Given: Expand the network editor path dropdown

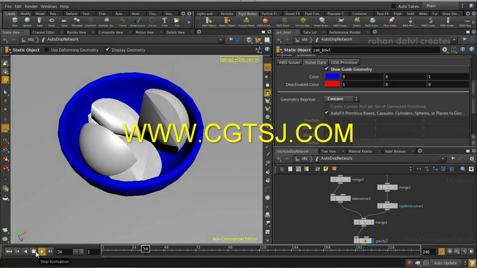Looking at the screenshot, I should point(442,158).
